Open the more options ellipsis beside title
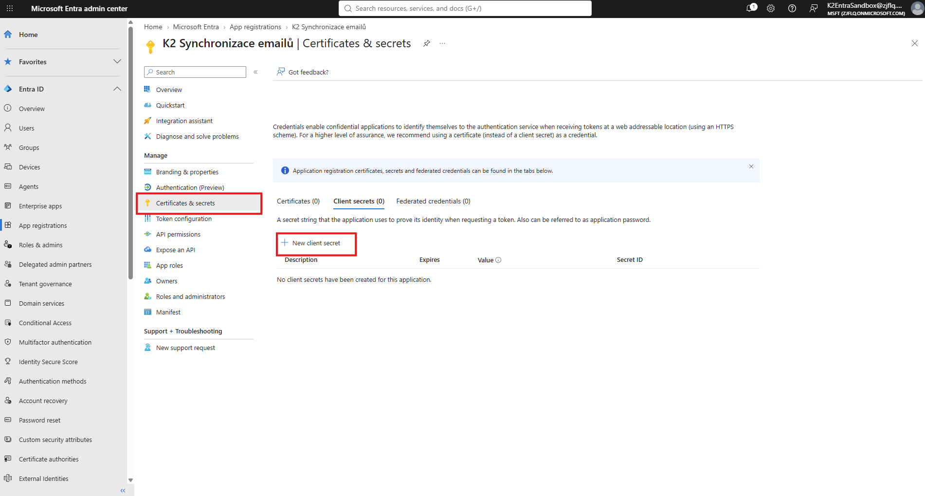 coord(442,43)
